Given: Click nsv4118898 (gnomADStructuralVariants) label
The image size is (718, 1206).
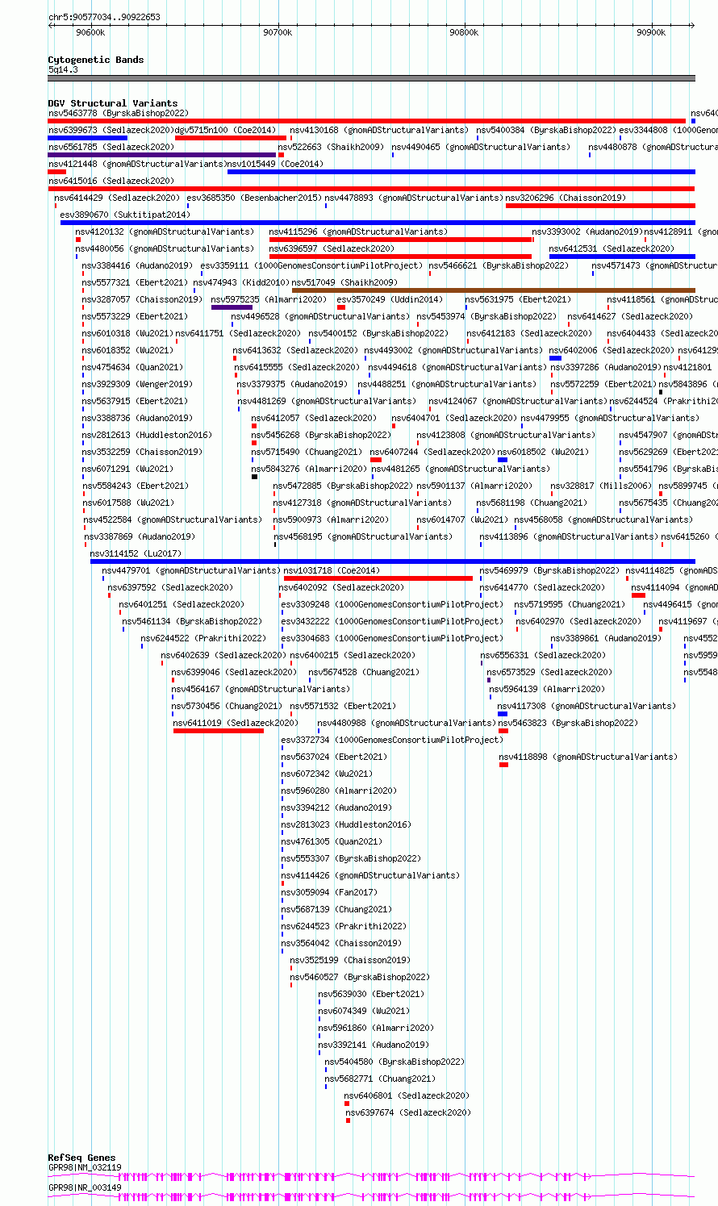Looking at the screenshot, I should click(x=588, y=757).
